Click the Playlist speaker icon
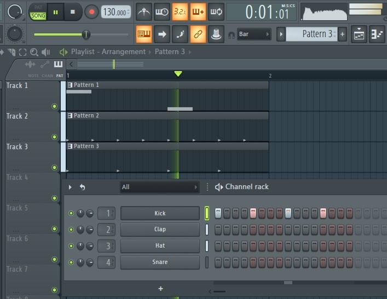Screen dimensions: 387x299 point(63,52)
